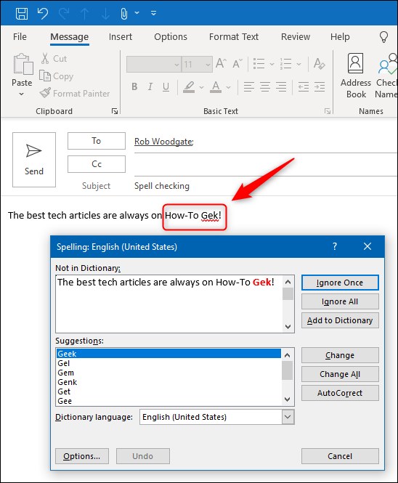
Task: Open the attach file dropdown arrow
Action: 137,12
